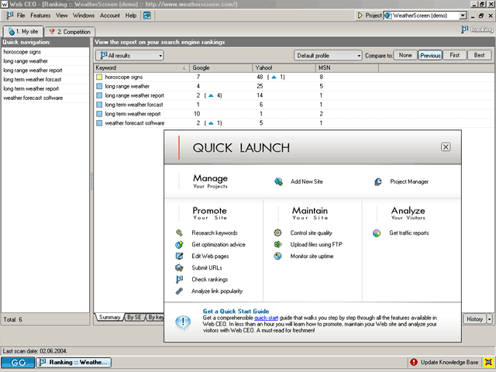The width and height of the screenshot is (496, 372).
Task: Click the Update Knowledge Base red alert icon
Action: (x=413, y=362)
